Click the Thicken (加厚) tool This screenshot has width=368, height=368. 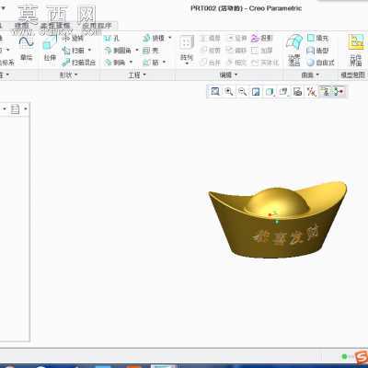(261, 51)
